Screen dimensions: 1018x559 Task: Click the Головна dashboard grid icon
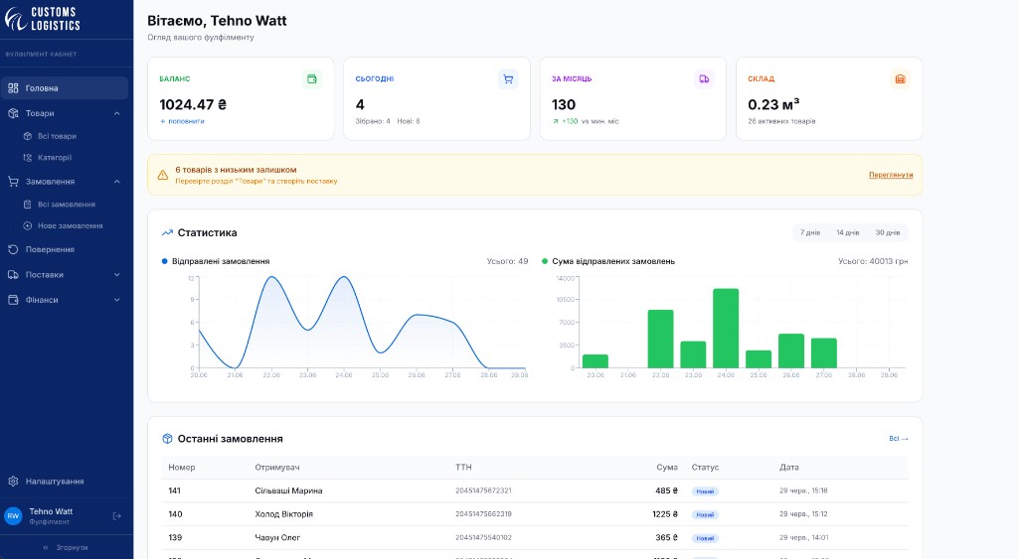13,87
